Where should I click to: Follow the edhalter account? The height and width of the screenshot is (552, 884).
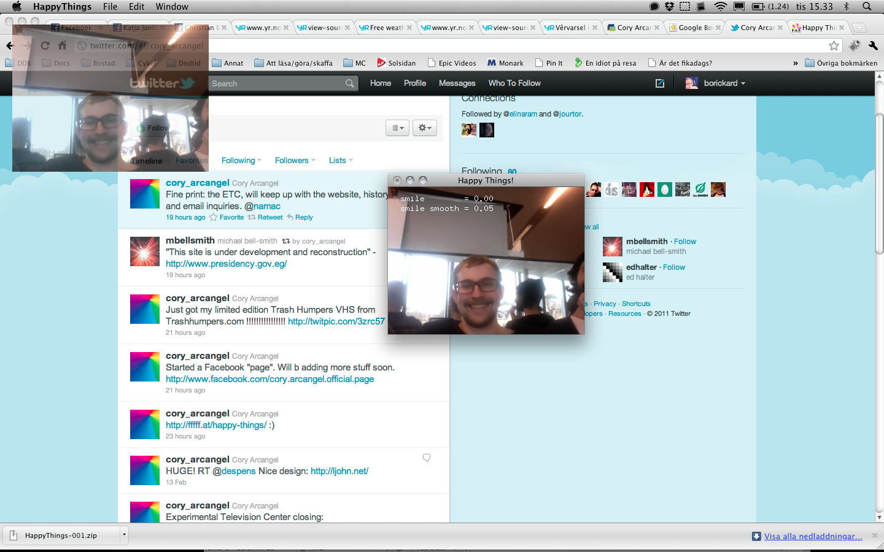click(673, 267)
